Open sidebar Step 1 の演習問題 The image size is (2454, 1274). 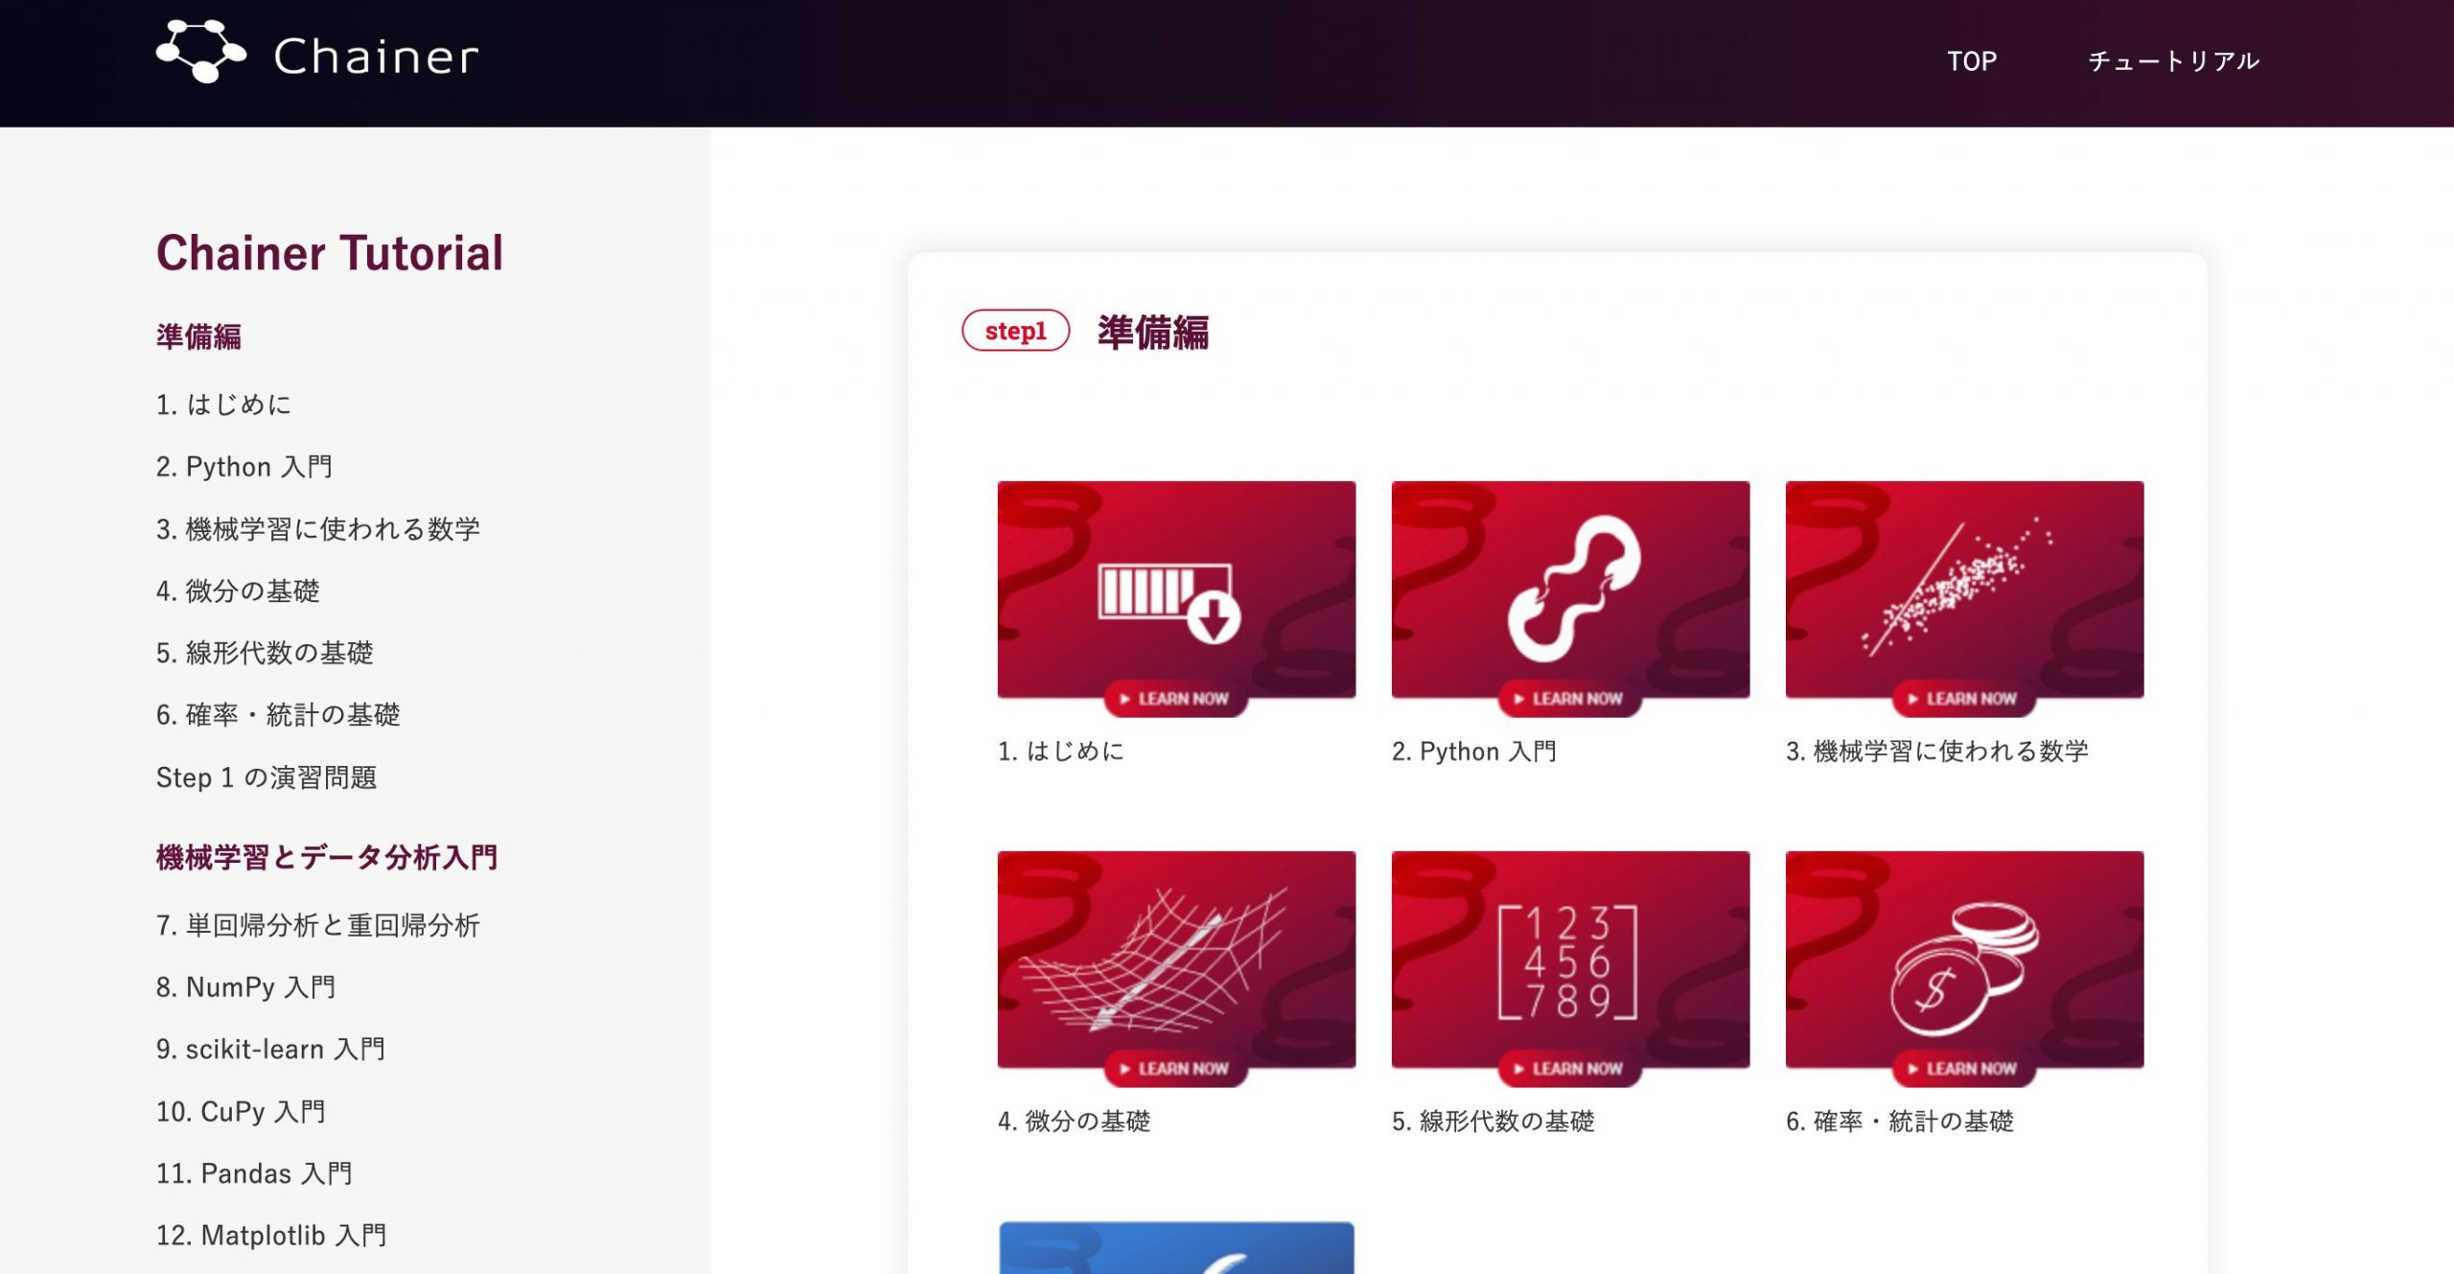(x=266, y=777)
